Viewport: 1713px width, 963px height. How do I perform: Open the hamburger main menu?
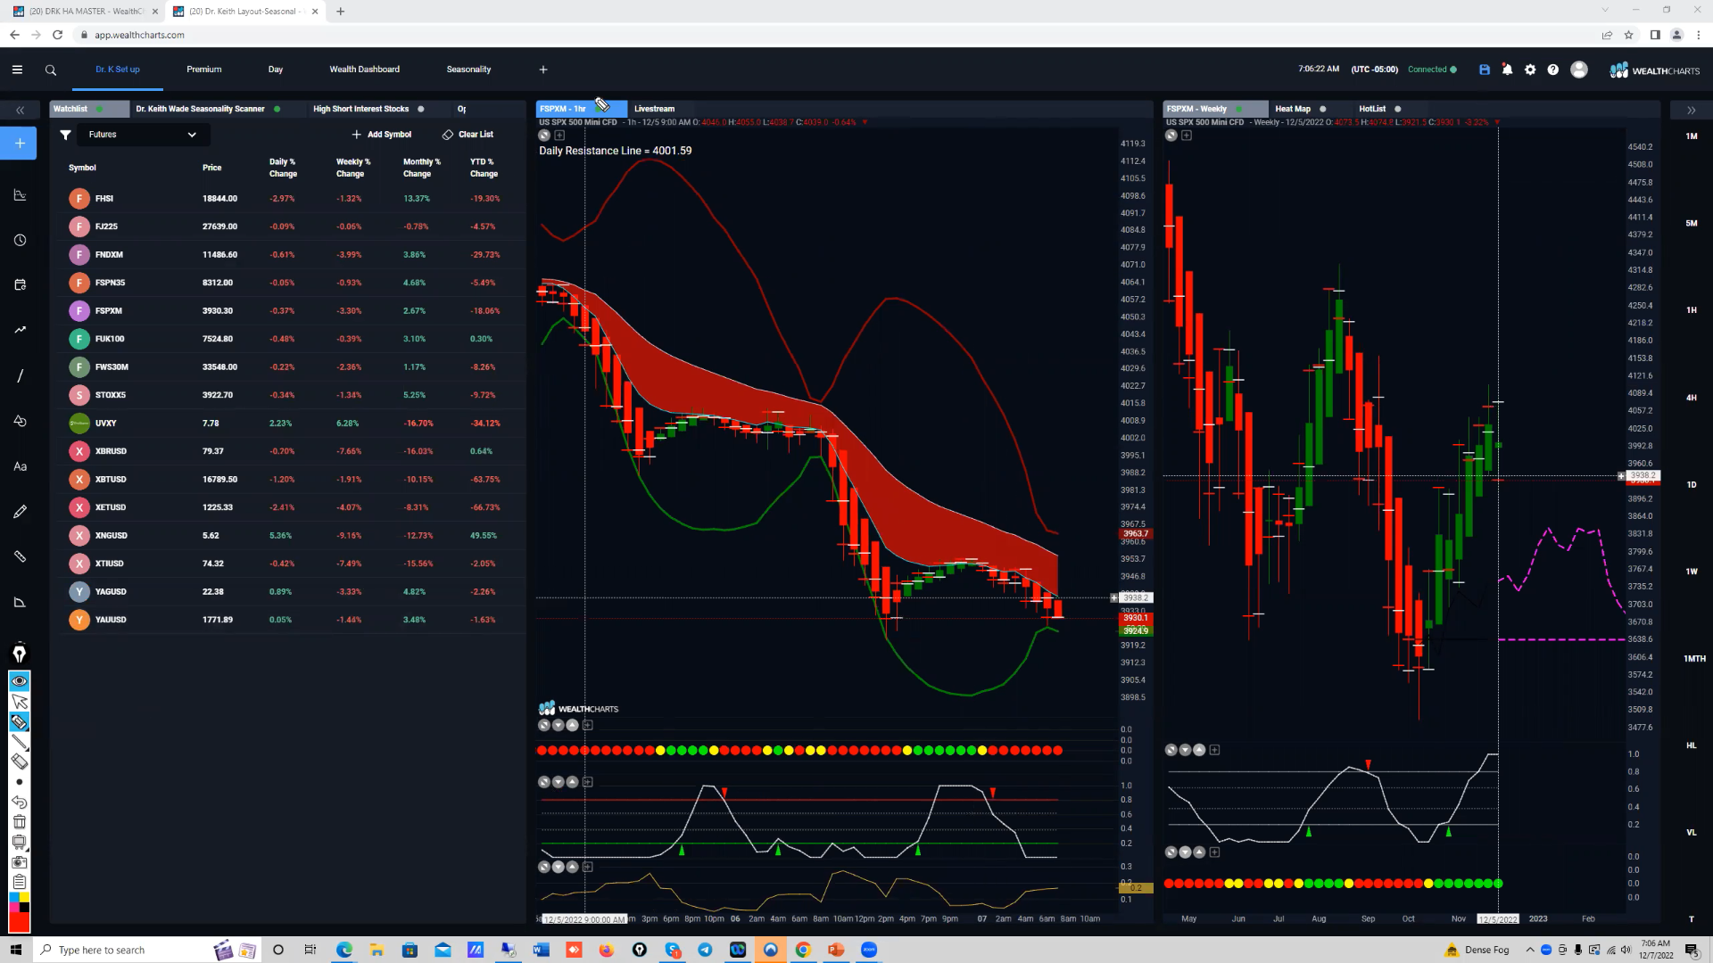coord(17,70)
